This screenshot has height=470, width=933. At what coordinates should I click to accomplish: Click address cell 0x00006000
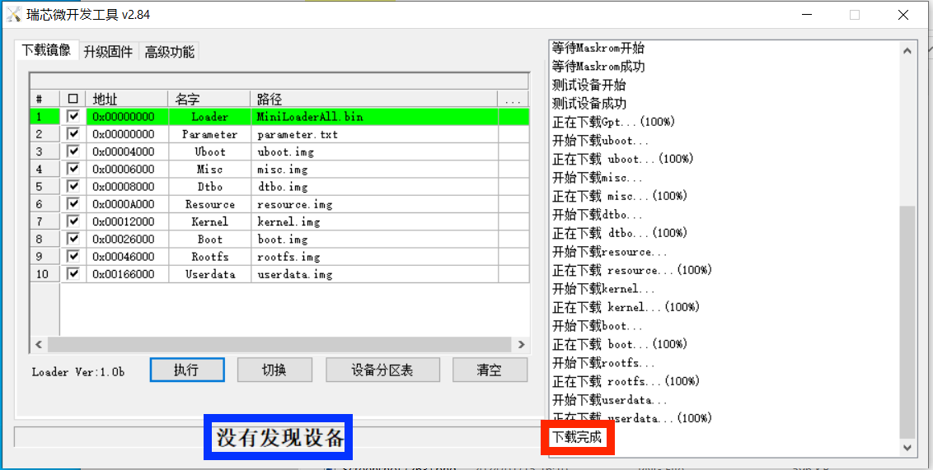127,170
